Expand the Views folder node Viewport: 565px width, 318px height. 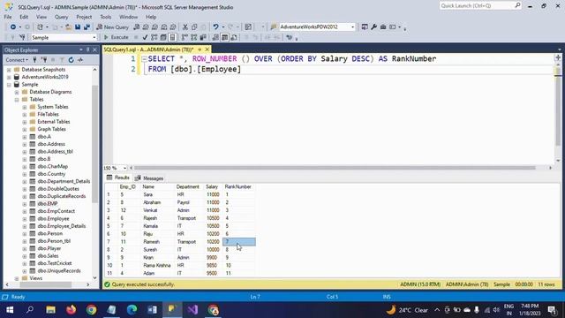point(17,278)
